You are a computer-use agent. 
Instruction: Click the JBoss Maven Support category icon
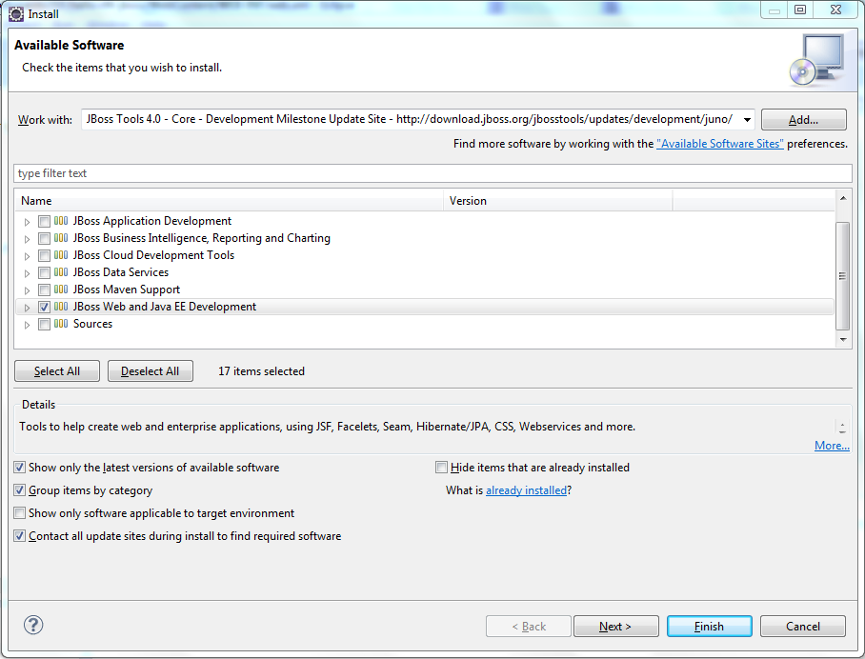61,290
